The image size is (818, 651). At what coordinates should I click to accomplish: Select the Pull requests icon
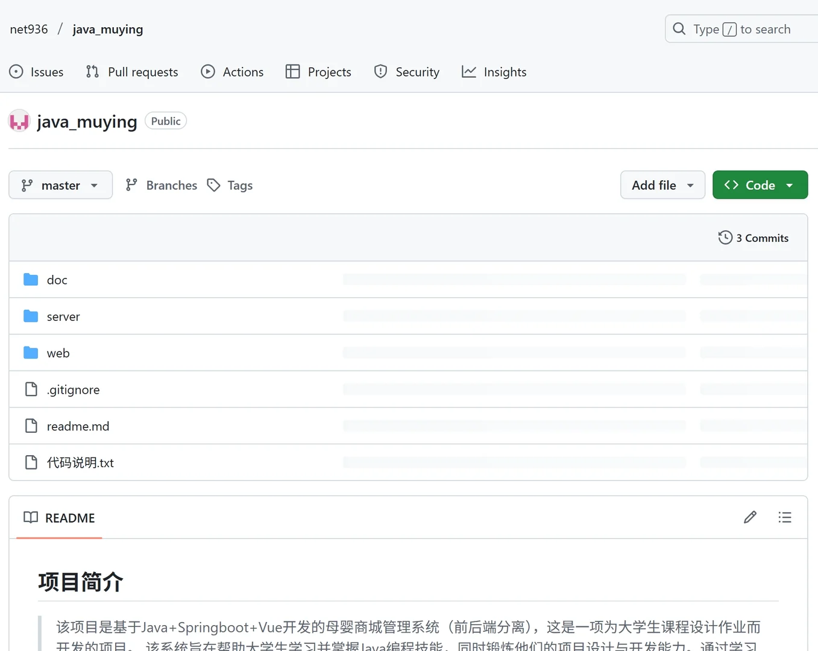coord(92,71)
